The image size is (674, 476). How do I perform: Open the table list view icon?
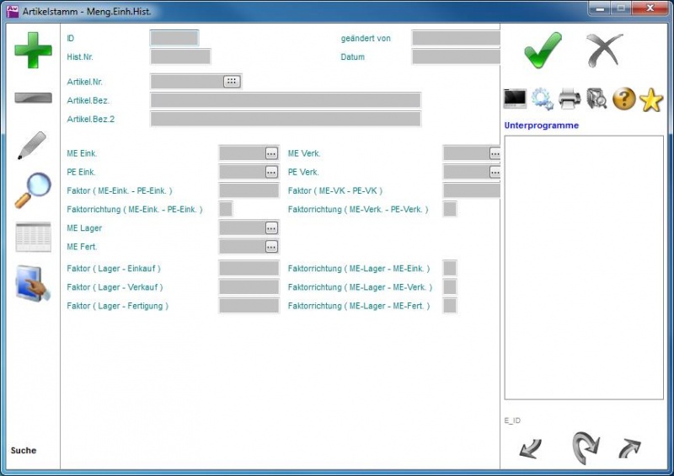[33, 238]
